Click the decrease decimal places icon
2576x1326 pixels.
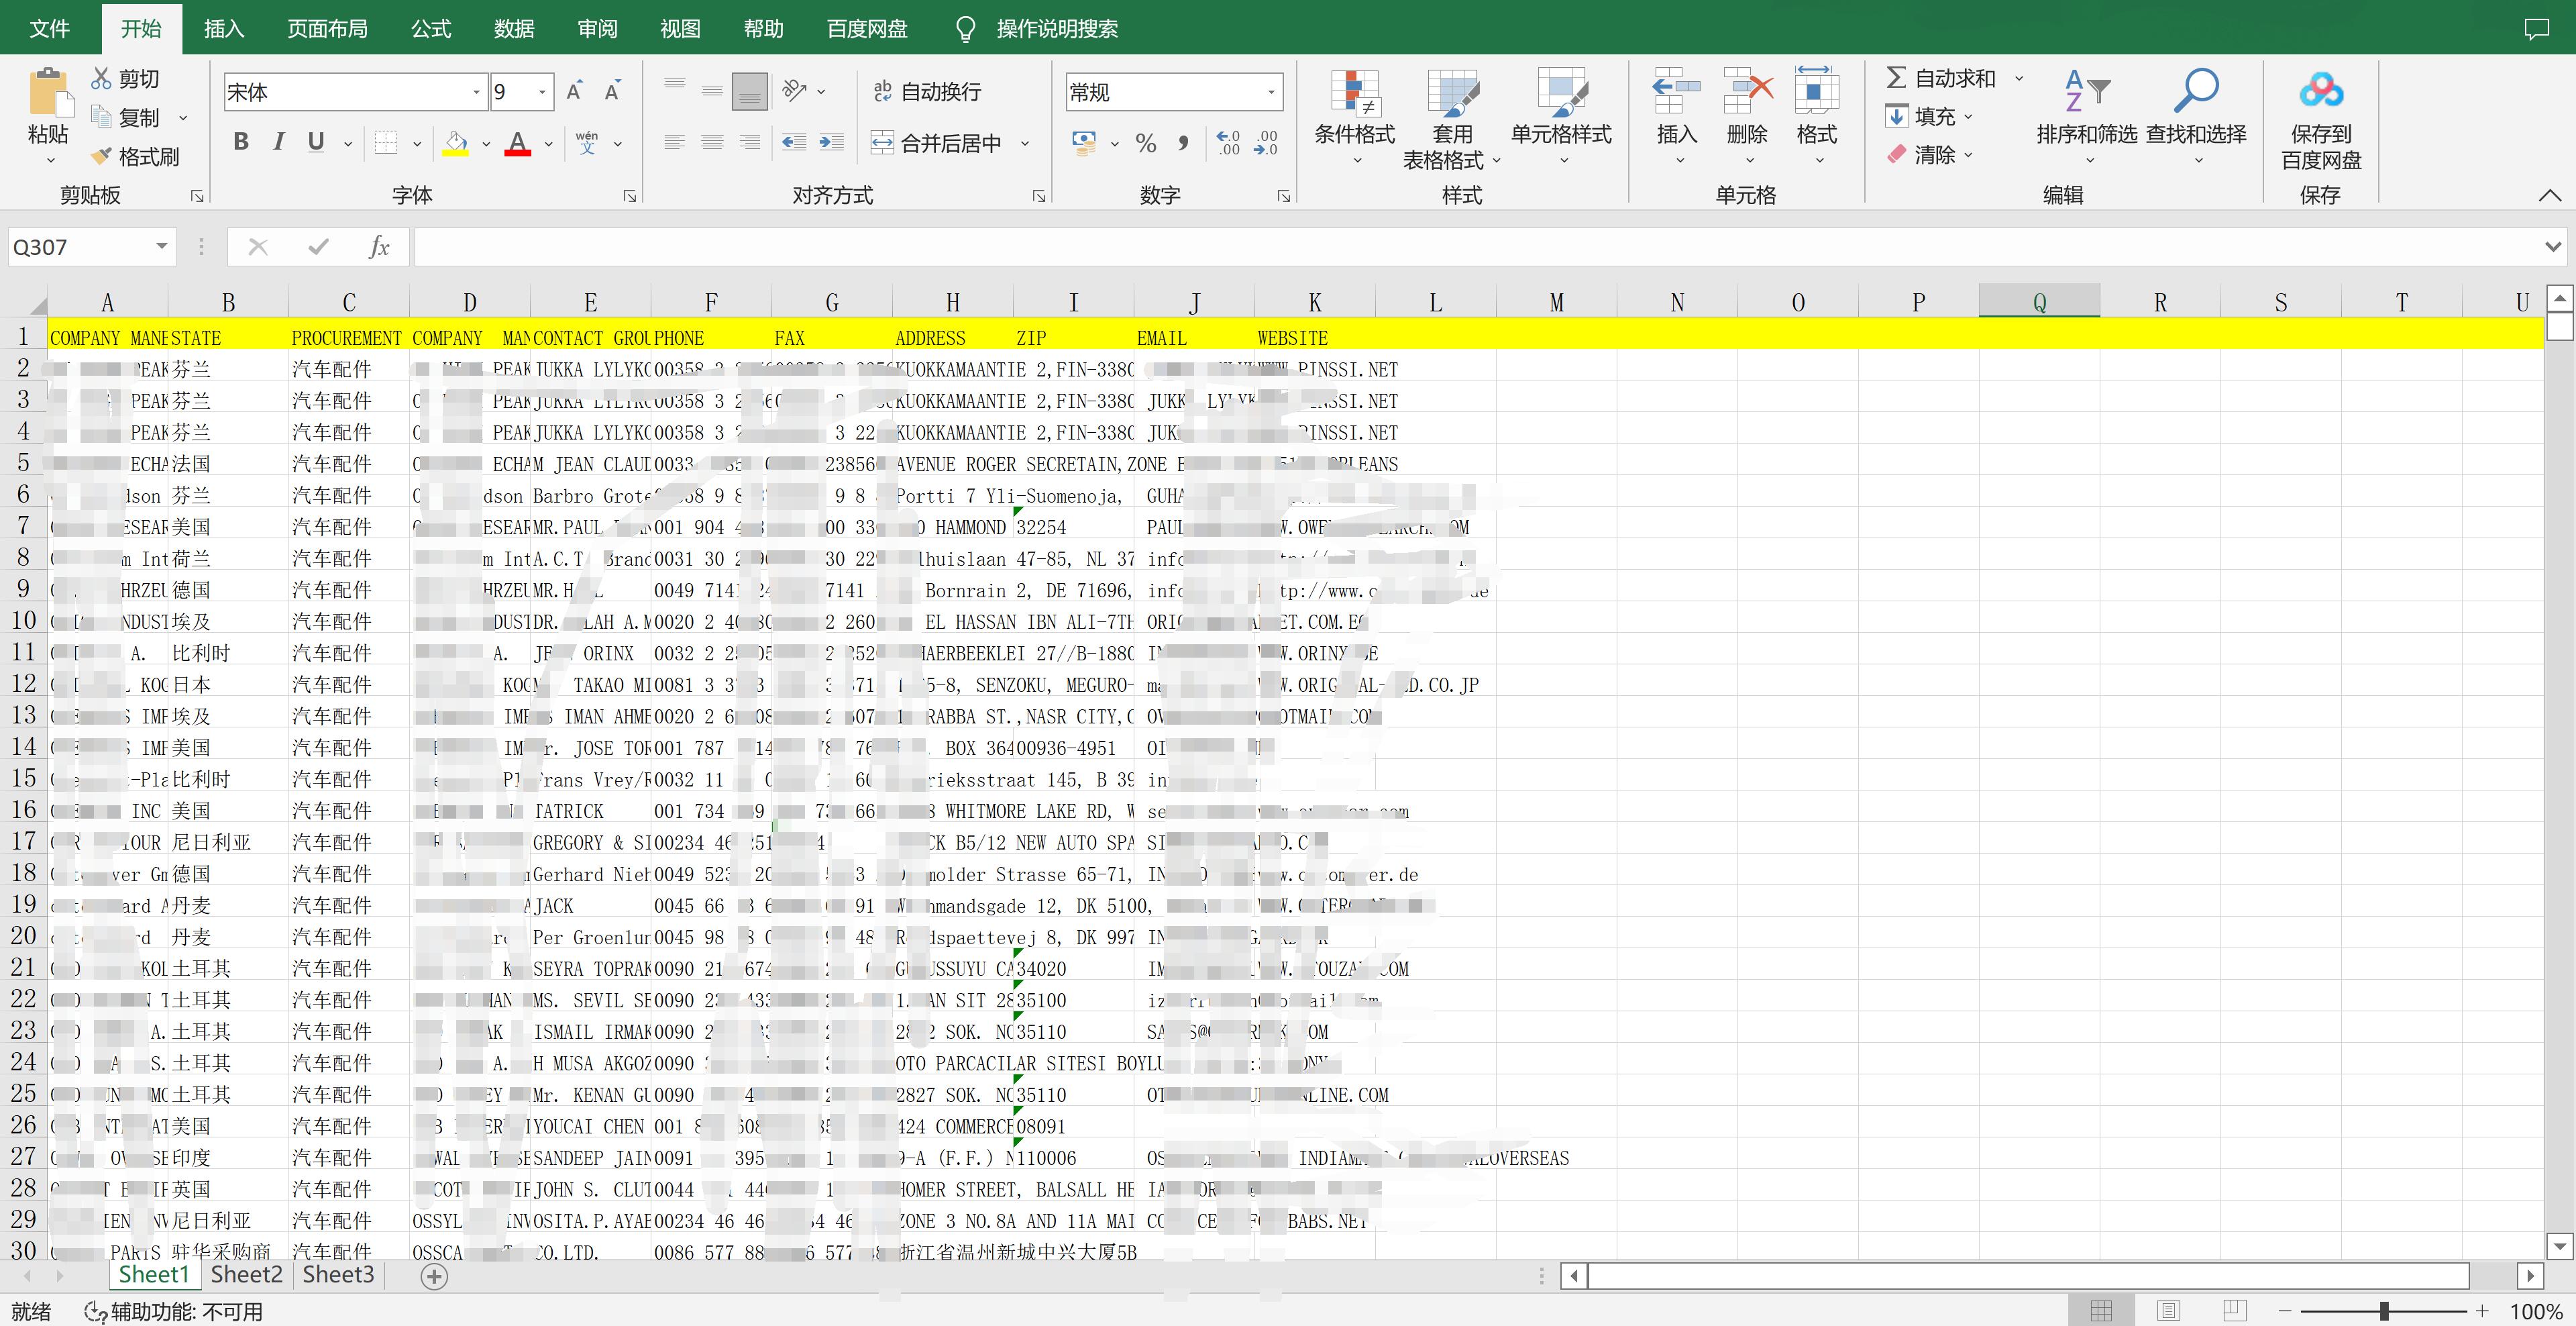(1266, 143)
